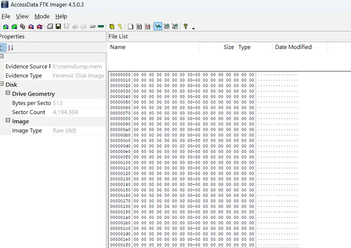Collapse the Disk properties group
Viewport: 351px width, 248px height.
(x=2, y=85)
